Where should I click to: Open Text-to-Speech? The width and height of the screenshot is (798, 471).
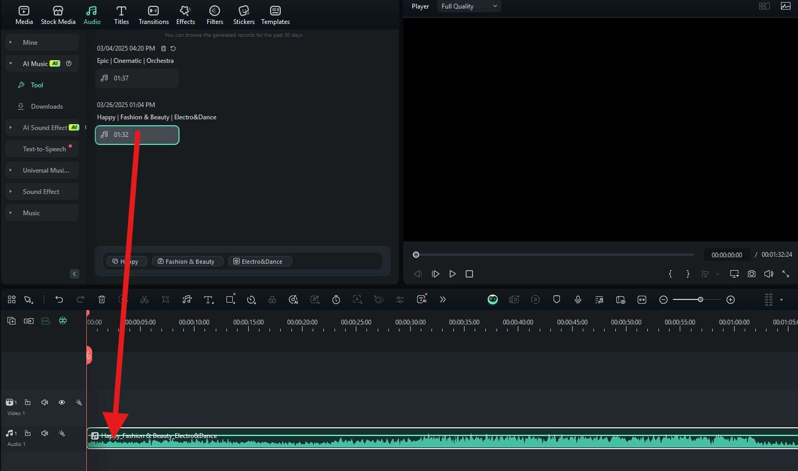42,149
